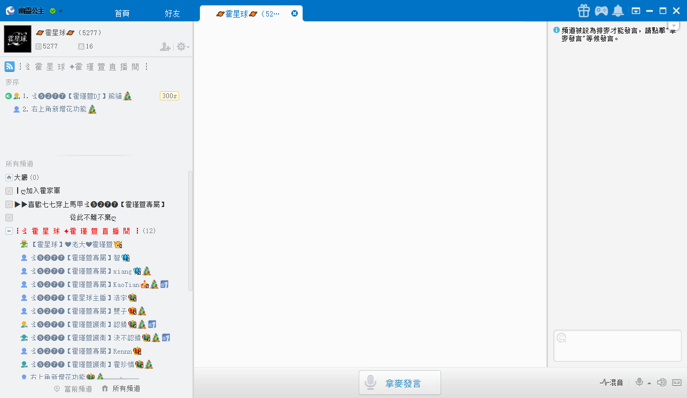Image resolution: width=687 pixels, height=398 pixels.
Task: Switch to the 好友 tab
Action: pyautogui.click(x=172, y=13)
